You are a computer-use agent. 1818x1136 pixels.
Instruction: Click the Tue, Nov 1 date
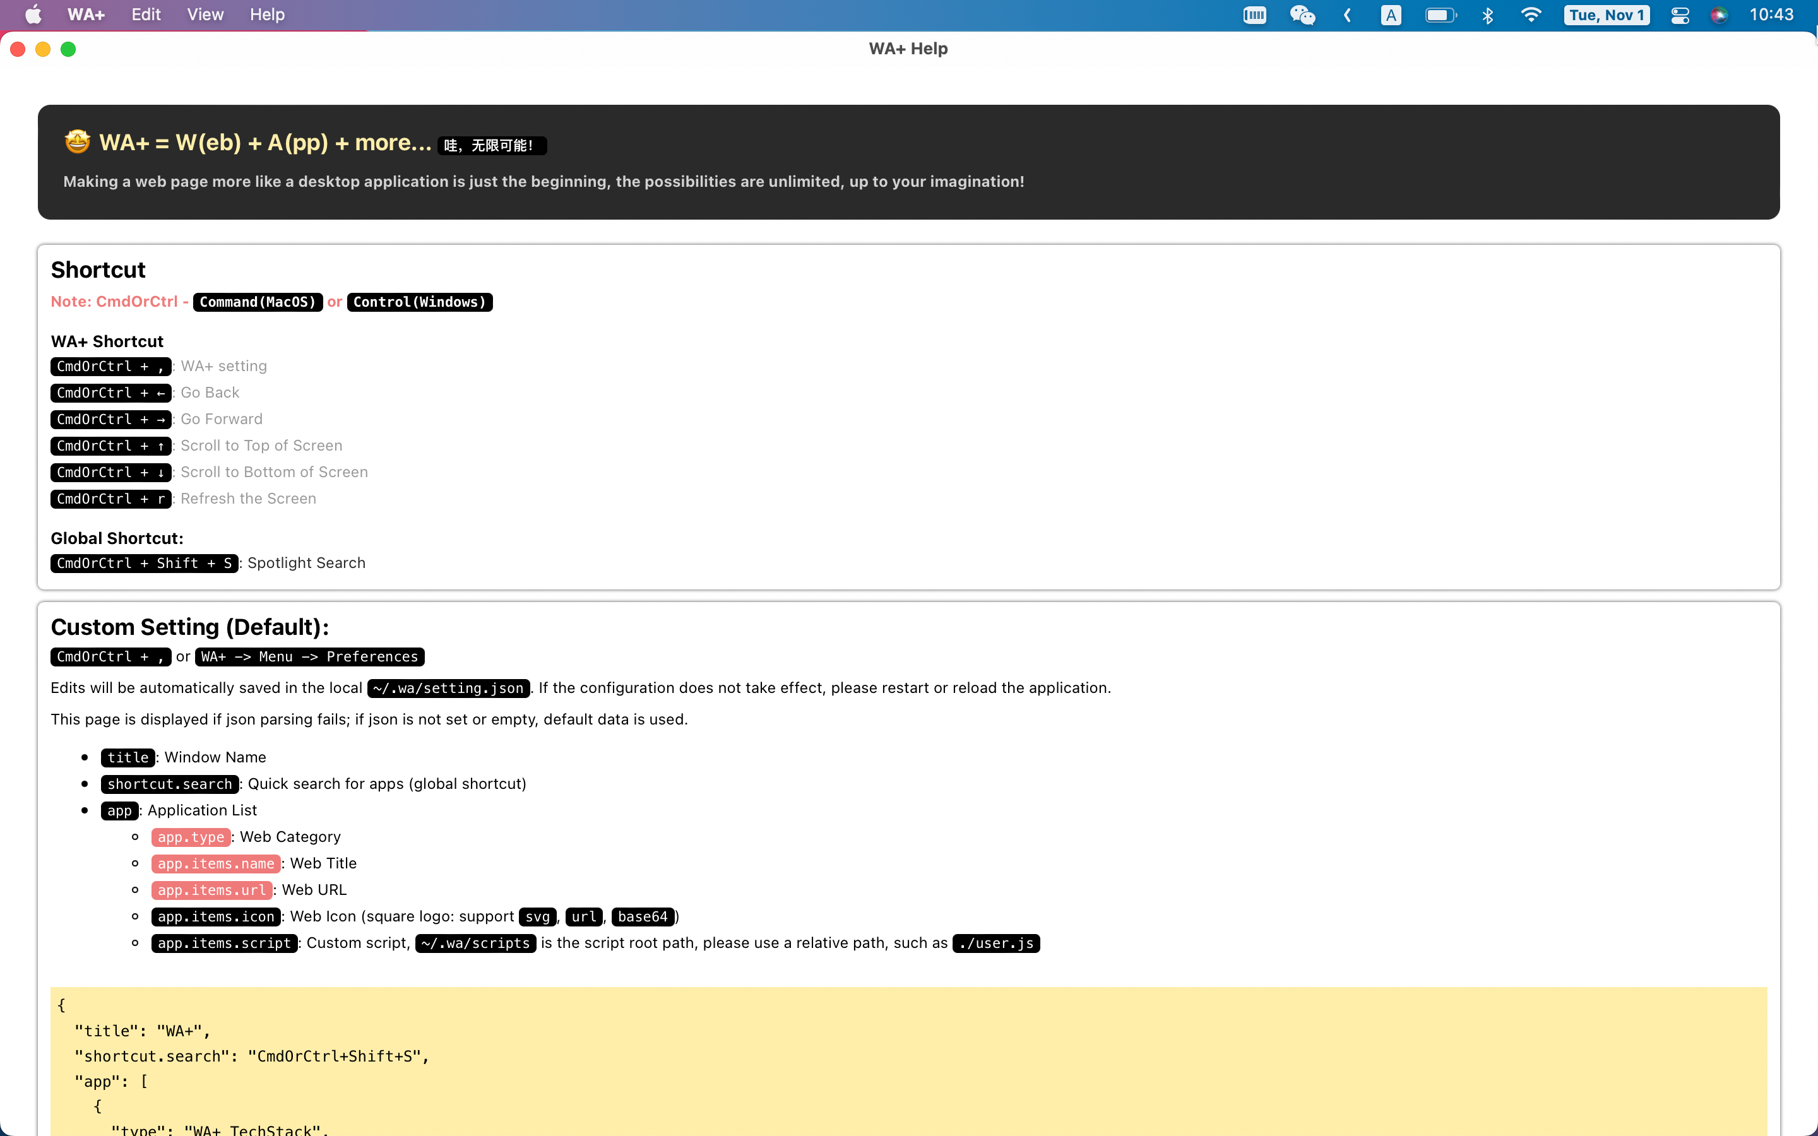point(1606,15)
